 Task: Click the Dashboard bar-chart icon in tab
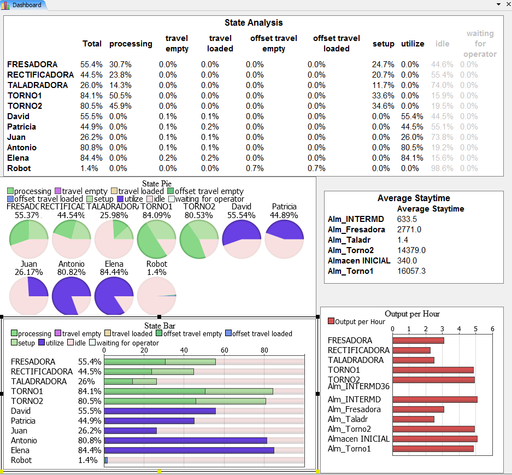pyautogui.click(x=5, y=5)
